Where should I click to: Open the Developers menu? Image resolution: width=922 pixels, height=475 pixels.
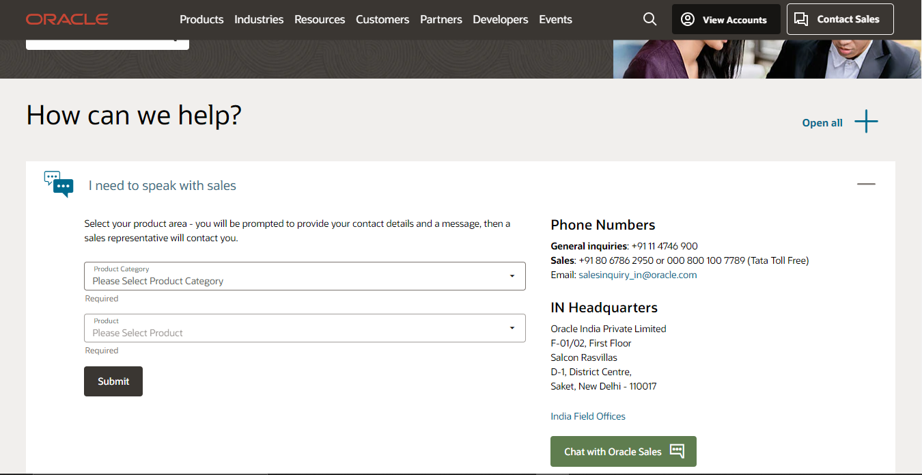501,19
